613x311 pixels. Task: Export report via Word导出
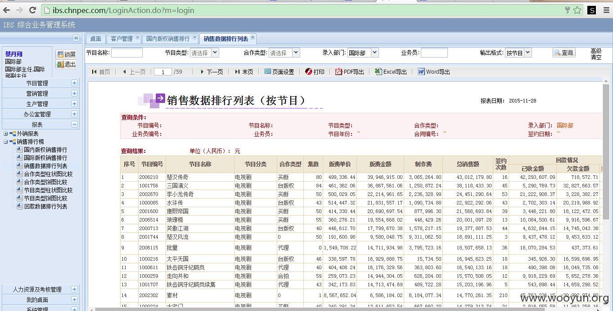coord(434,72)
